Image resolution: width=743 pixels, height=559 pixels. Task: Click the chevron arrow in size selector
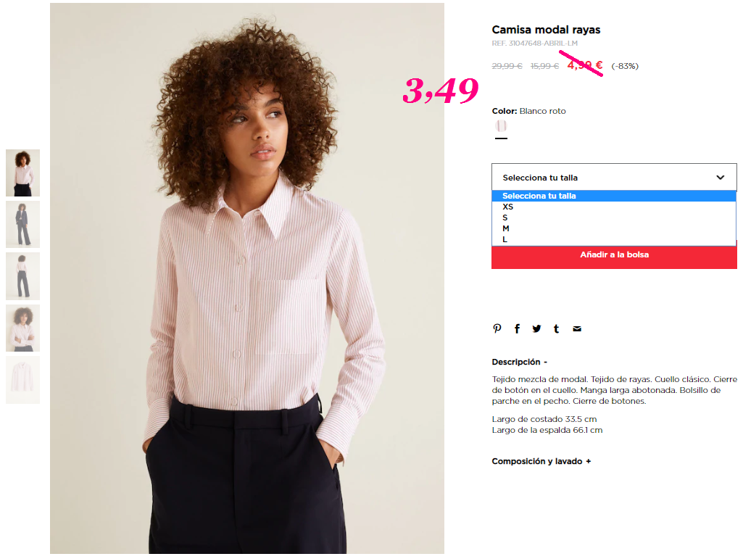pos(721,178)
